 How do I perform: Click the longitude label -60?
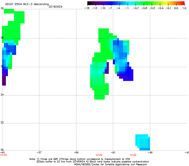pos(2,152)
